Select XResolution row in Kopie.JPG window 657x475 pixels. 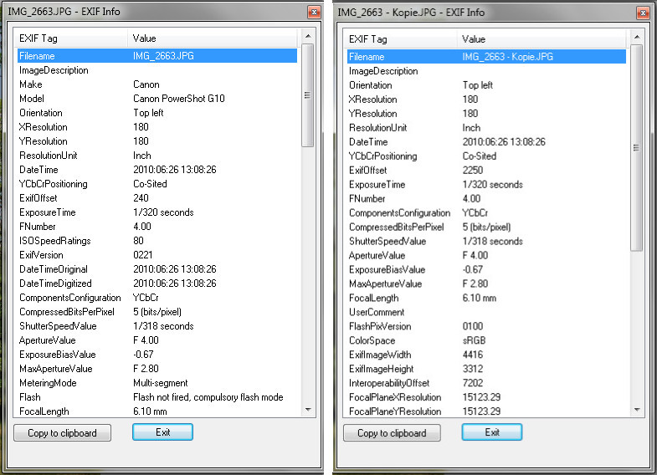coord(486,100)
